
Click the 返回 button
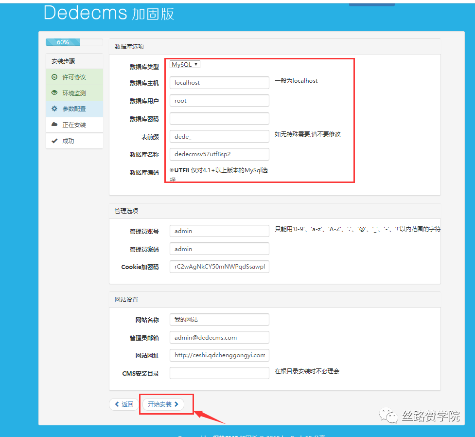tap(124, 404)
